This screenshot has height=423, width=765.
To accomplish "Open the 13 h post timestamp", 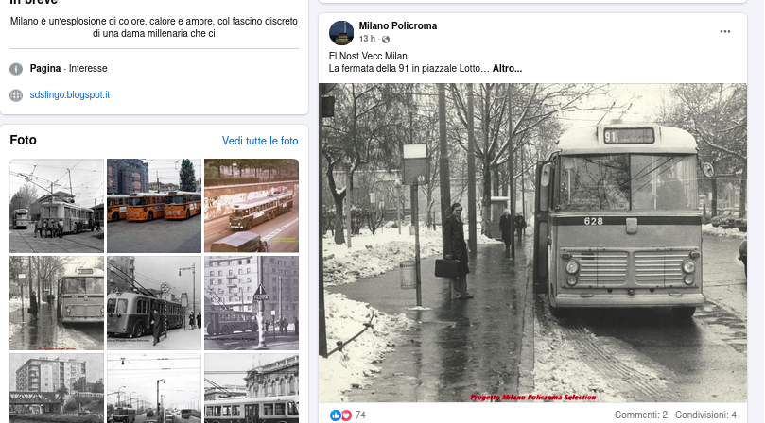I will [367, 39].
